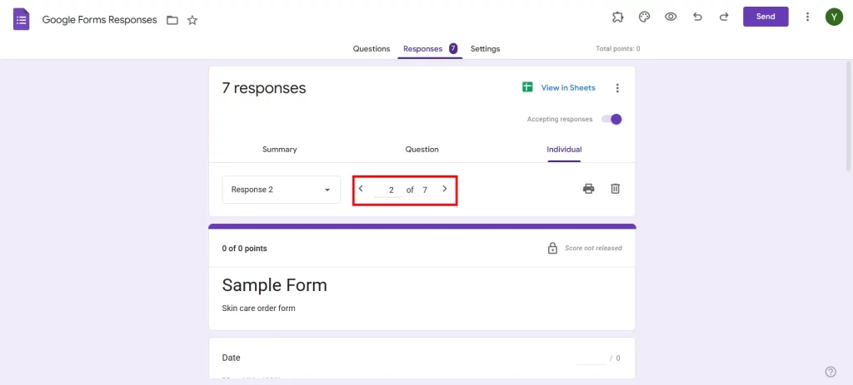This screenshot has height=385, width=853.
Task: Open the add-ons puzzle icon
Action: point(617,17)
